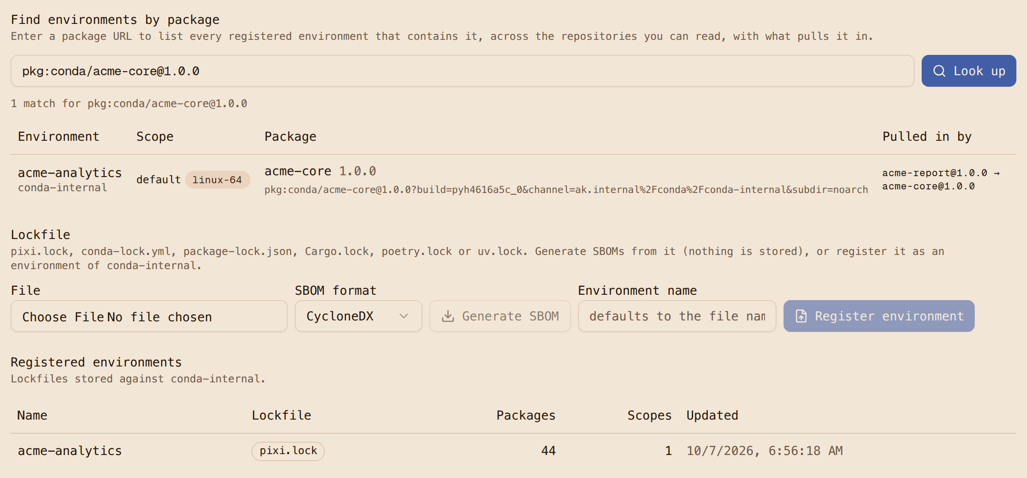Click the scopes count '1' cell
The image size is (1027, 478).
668,451
